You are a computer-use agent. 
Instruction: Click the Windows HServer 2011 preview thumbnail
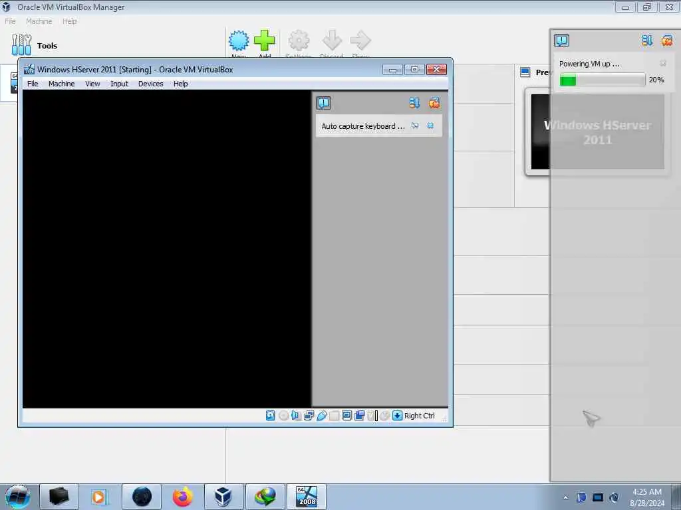pyautogui.click(x=597, y=132)
